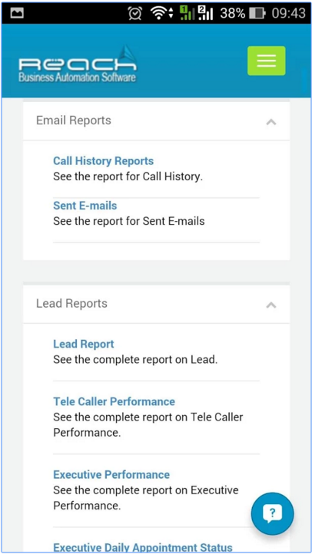Tap the 09:43 clock in status bar
This screenshot has width=312, height=554.
pos(288,13)
